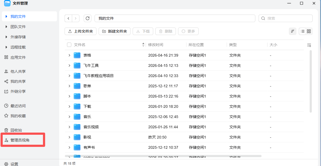Select 最近访问 from the sidebar

18,106
